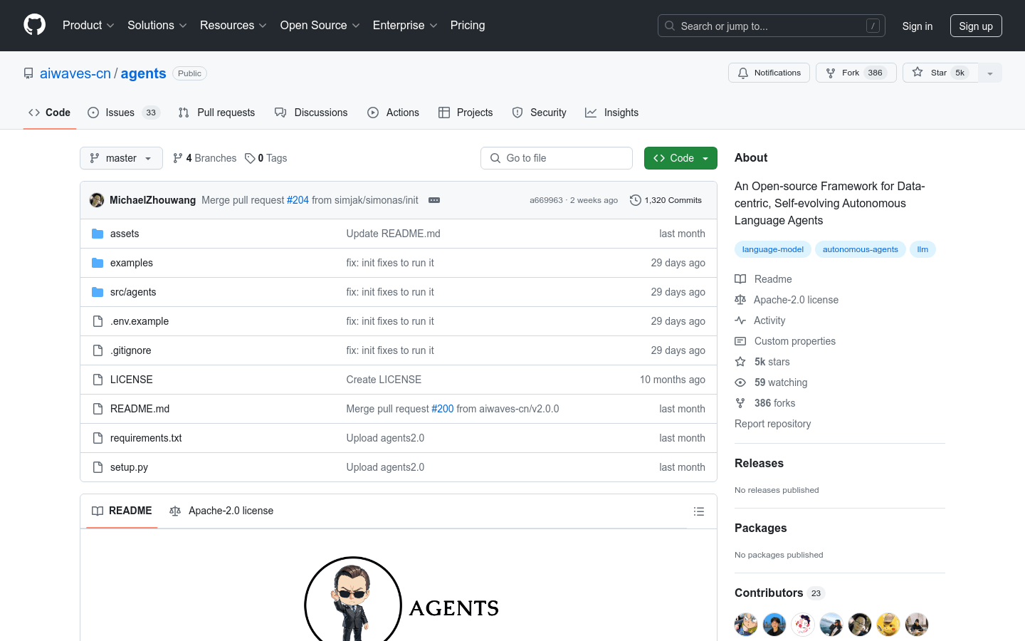The height and width of the screenshot is (641, 1025).
Task: Click the Go to file search field
Action: click(x=557, y=158)
